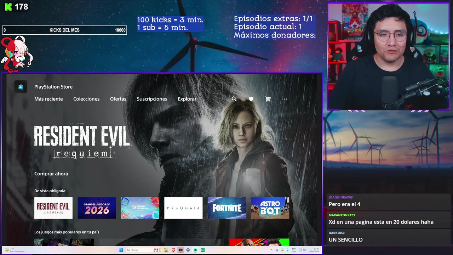Image resolution: width=453 pixels, height=255 pixels.
Task: Open the network display tray icon
Action: click(300, 250)
